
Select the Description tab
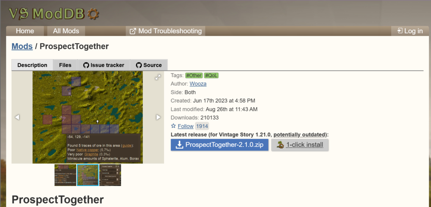(32, 65)
